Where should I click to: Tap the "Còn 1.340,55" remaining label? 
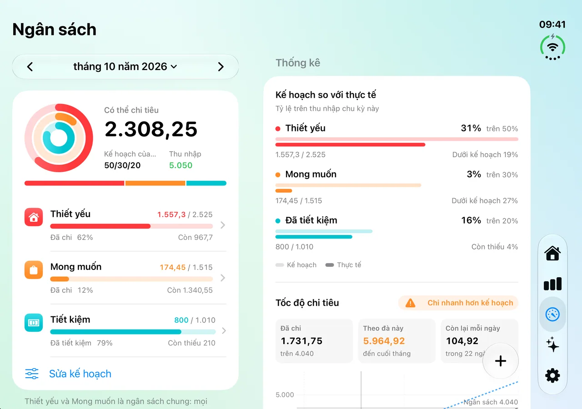[190, 290]
